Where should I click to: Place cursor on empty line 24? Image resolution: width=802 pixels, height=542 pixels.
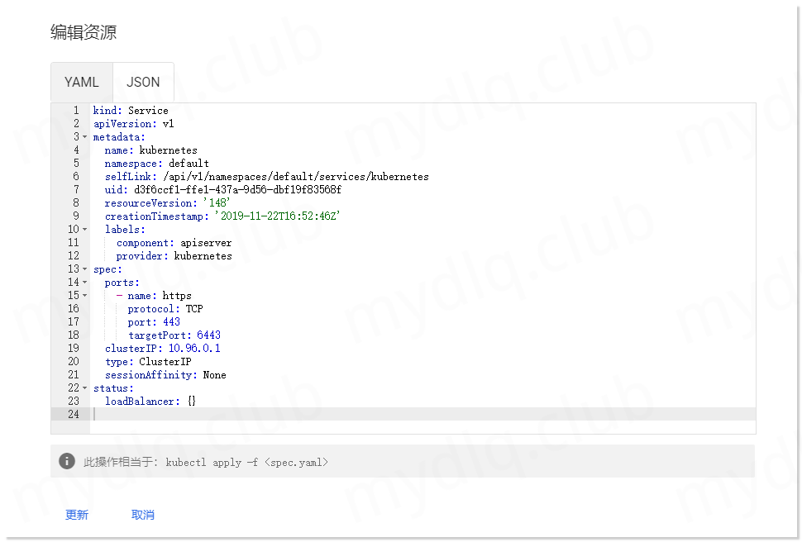tap(423, 414)
